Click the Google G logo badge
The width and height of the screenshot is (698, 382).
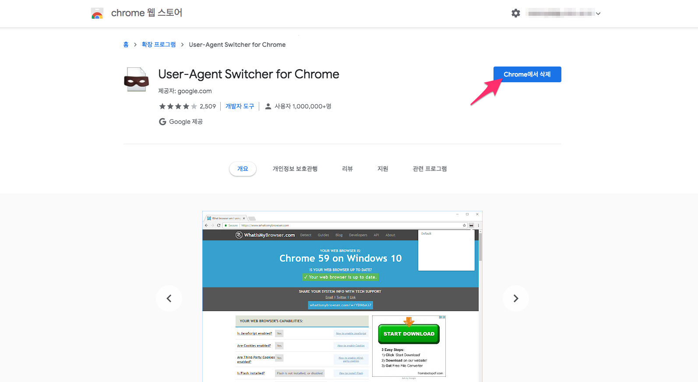162,122
